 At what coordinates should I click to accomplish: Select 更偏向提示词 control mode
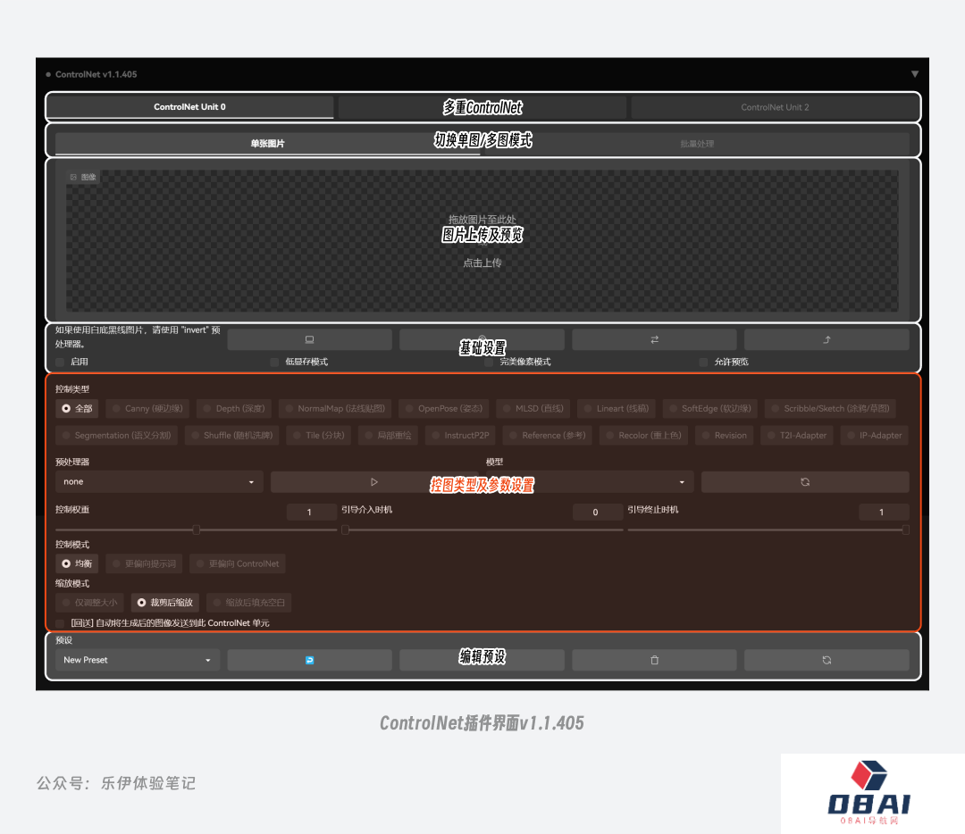point(145,563)
